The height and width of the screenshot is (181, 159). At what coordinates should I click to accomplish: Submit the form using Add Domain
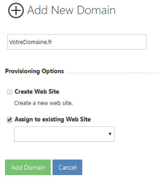[x=28, y=167]
